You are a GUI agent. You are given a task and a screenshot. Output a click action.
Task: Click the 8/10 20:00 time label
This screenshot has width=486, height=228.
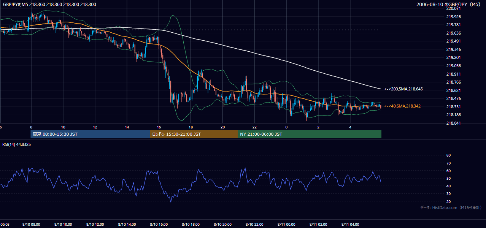click(x=223, y=224)
